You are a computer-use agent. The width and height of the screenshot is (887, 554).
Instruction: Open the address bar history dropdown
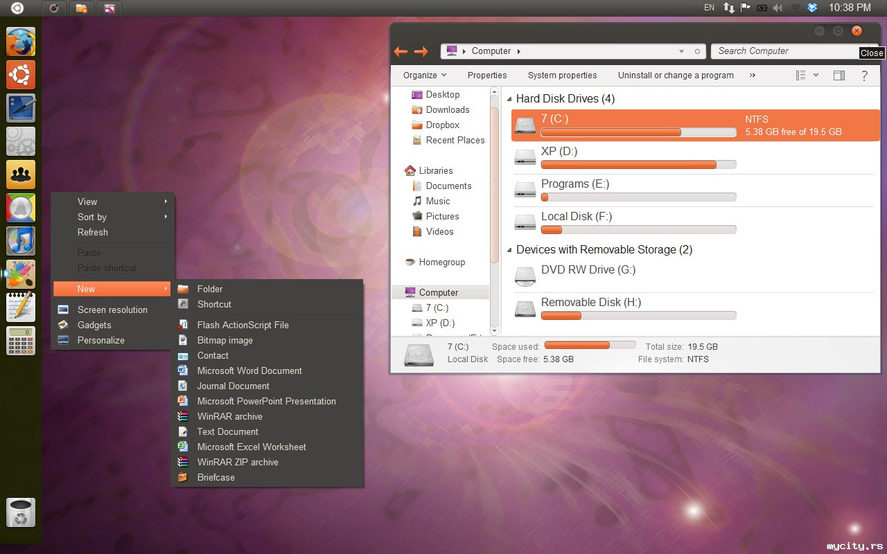click(682, 51)
